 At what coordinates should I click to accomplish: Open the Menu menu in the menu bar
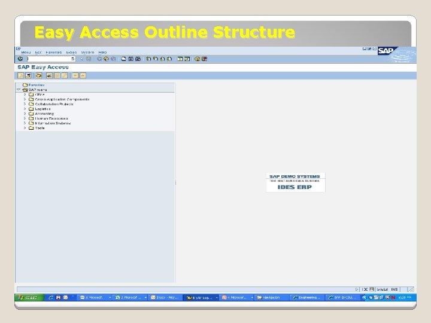click(26, 52)
